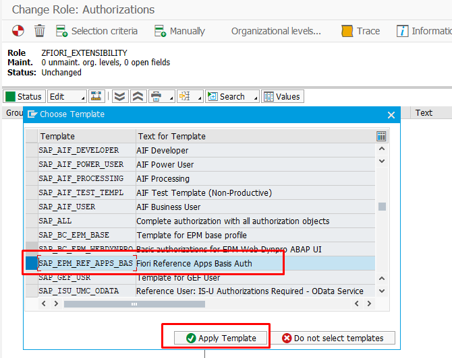Click top scroll-up arrow of template list
The image size is (452, 358).
(x=382, y=149)
